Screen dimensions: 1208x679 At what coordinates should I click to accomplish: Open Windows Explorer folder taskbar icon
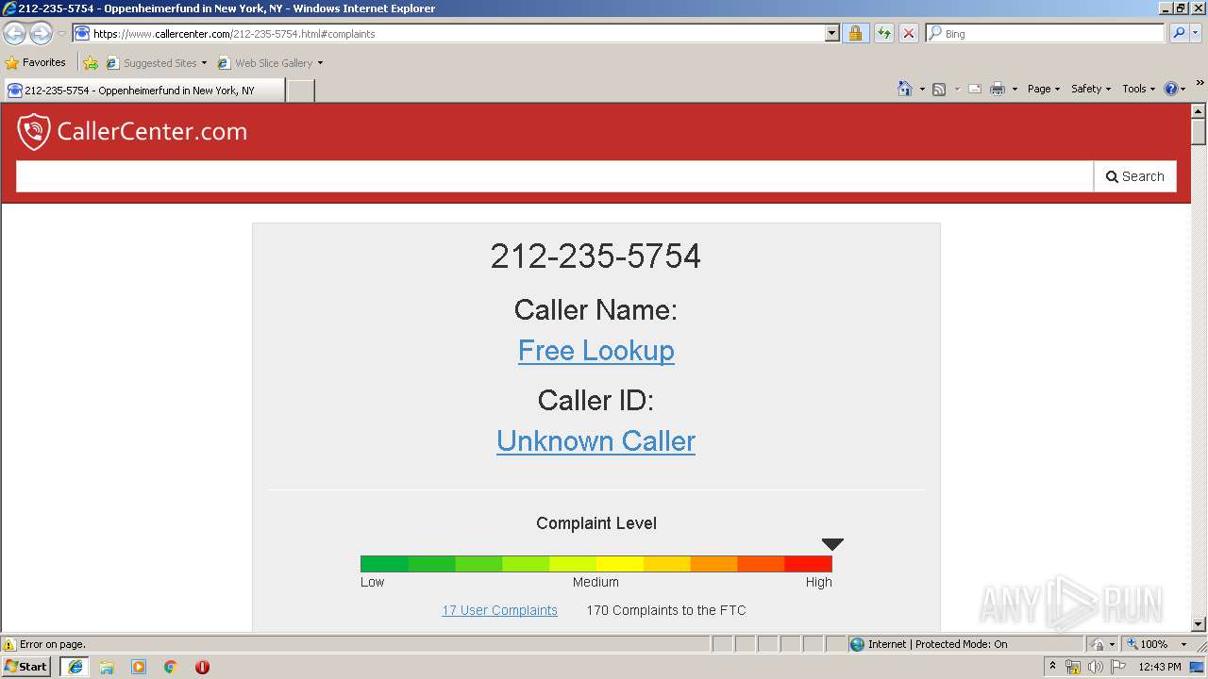point(107,667)
